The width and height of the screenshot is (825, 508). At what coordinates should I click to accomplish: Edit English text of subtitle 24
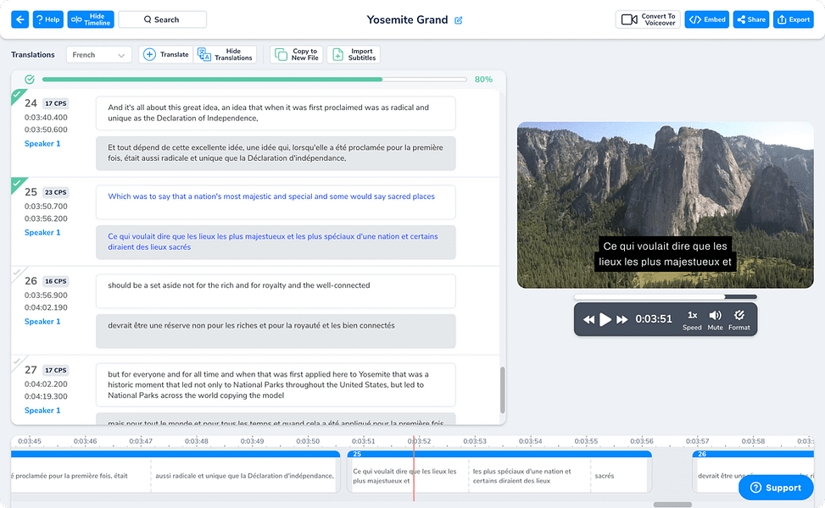point(276,113)
